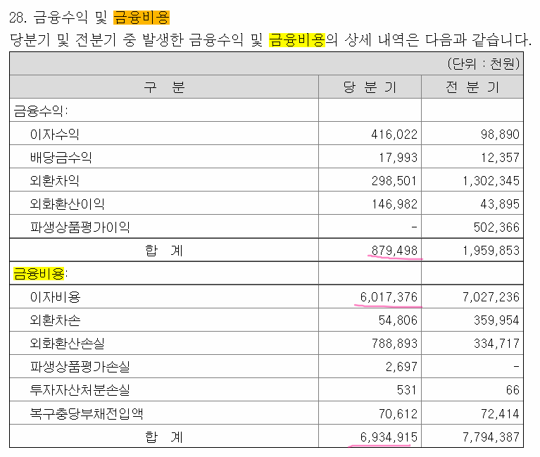The width and height of the screenshot is (540, 457).
Task: Select 외화환산이익 current quarter value 146,982
Action: (x=394, y=204)
